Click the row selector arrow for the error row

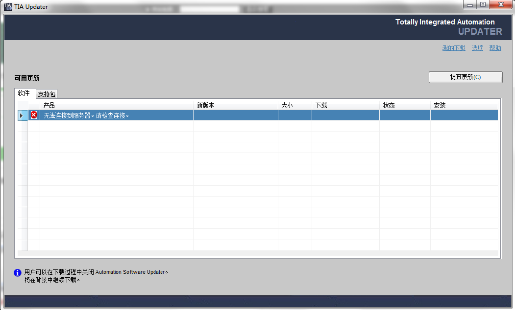(22, 115)
